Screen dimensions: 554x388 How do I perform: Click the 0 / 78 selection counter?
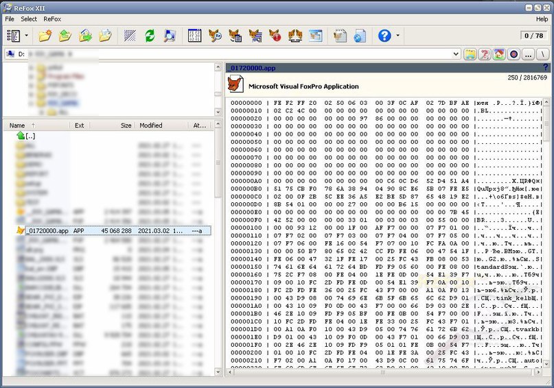[x=533, y=36]
